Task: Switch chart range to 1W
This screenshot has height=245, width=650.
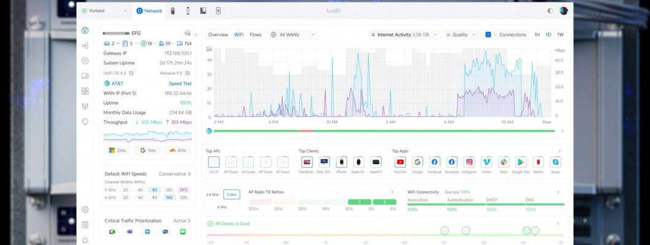Action: 560,35
